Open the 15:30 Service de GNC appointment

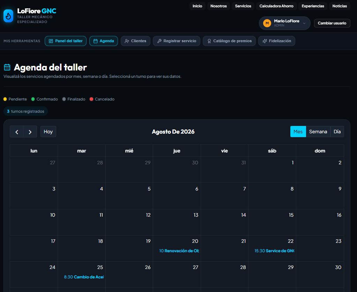[x=274, y=251]
